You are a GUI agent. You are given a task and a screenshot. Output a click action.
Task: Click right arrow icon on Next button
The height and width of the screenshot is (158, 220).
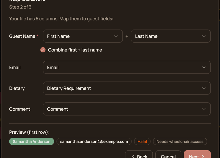203,156
